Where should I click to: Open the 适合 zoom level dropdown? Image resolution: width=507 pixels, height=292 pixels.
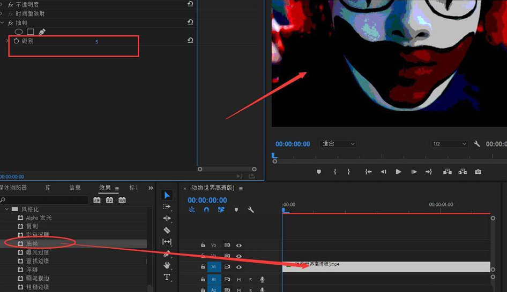(x=338, y=144)
